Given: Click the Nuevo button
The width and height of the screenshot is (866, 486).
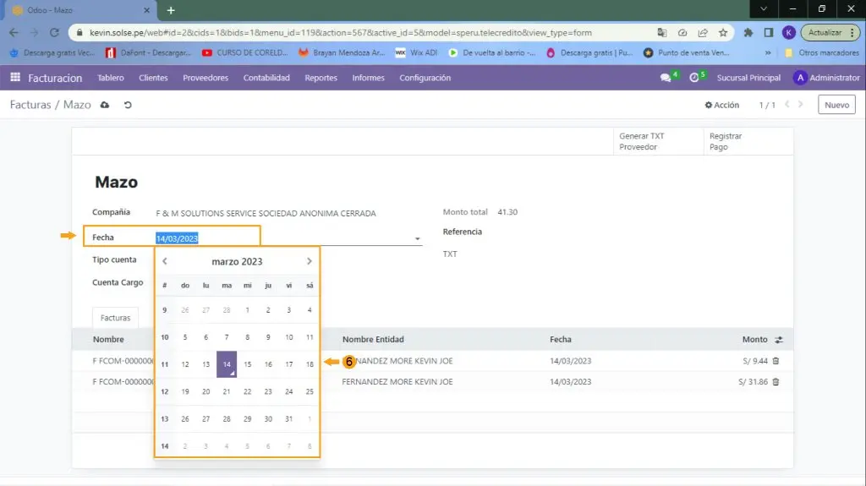Looking at the screenshot, I should (836, 105).
